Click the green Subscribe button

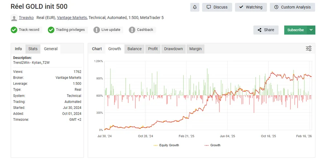[x=295, y=30]
